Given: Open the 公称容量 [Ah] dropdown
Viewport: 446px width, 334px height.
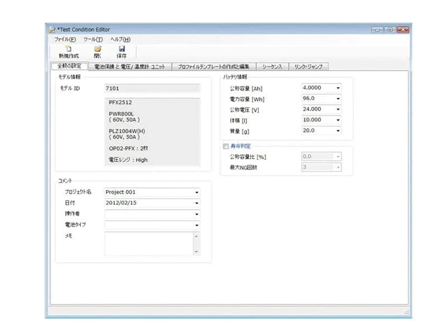Looking at the screenshot, I should (x=337, y=87).
